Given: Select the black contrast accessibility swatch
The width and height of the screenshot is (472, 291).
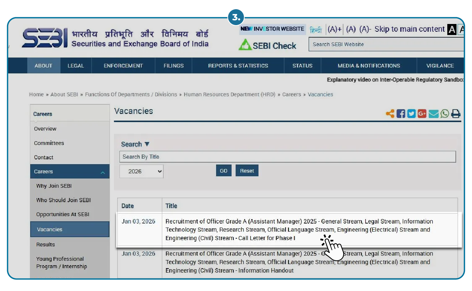Looking at the screenshot, I should pyautogui.click(x=452, y=29).
